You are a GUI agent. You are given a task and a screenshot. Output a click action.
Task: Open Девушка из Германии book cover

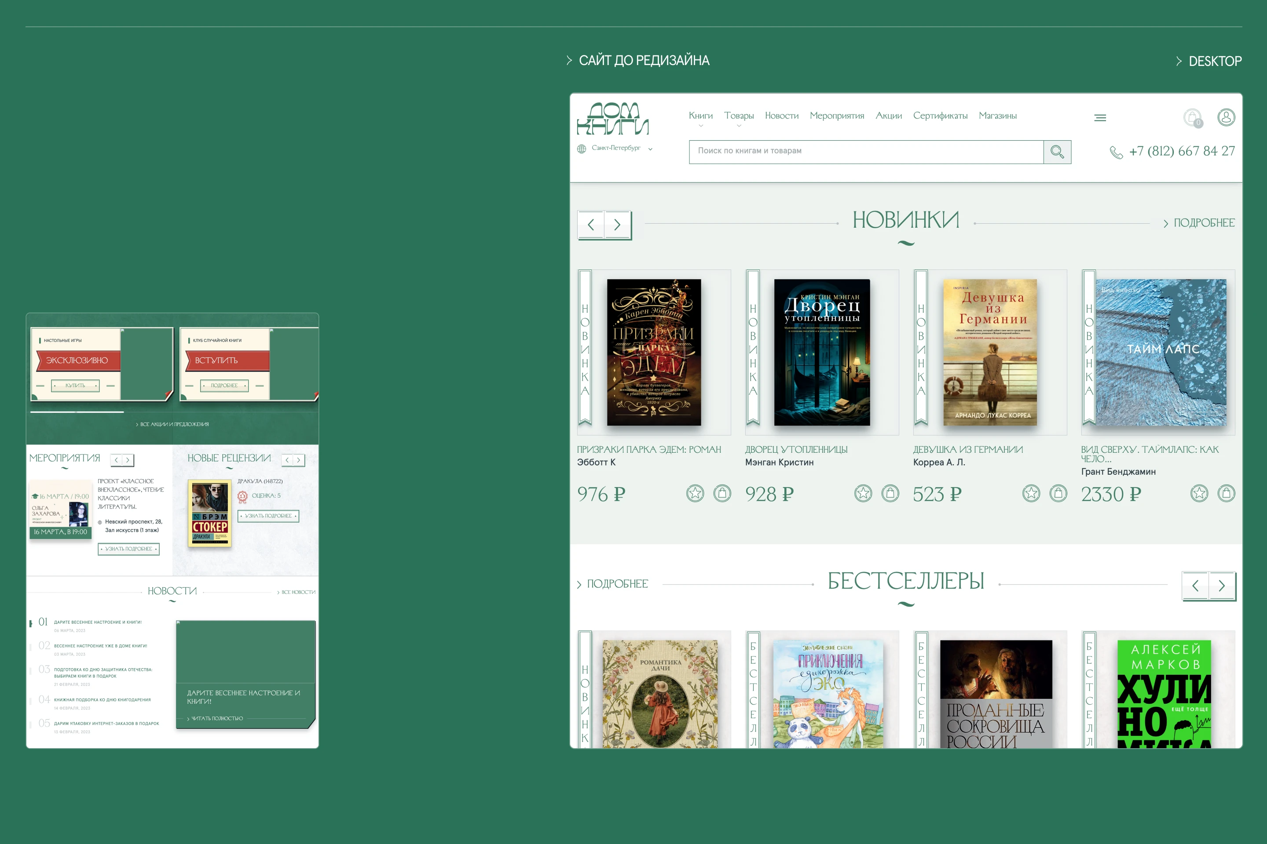pyautogui.click(x=990, y=353)
